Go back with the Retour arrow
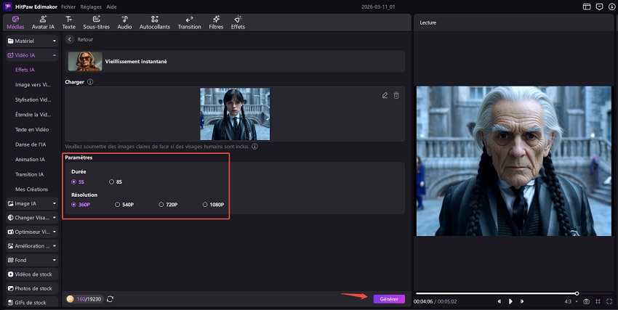This screenshot has height=310, width=618. click(70, 39)
